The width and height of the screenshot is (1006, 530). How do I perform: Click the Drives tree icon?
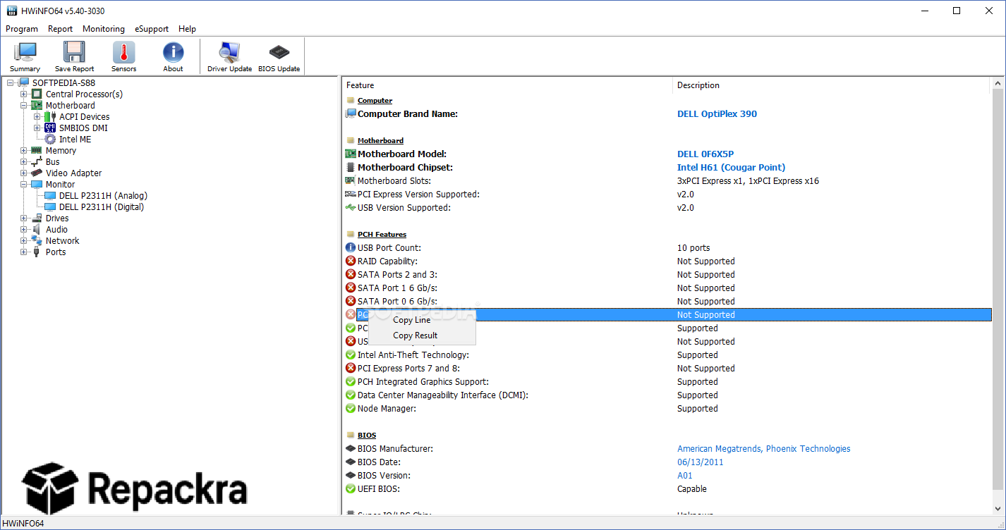pyautogui.click(x=37, y=218)
